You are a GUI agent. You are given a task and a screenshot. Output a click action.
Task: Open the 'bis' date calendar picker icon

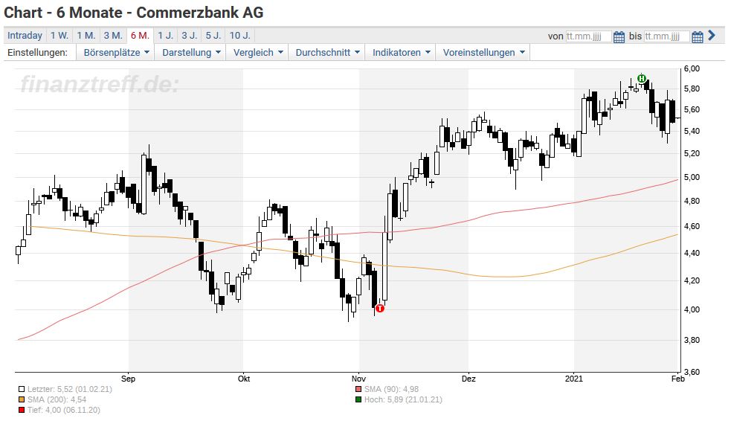pos(697,37)
